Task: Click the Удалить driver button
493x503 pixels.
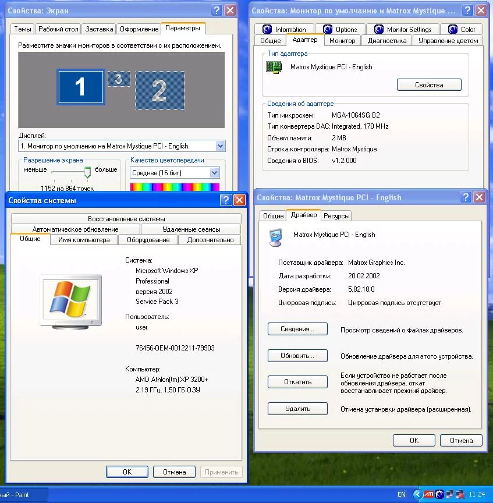Action: [x=297, y=409]
